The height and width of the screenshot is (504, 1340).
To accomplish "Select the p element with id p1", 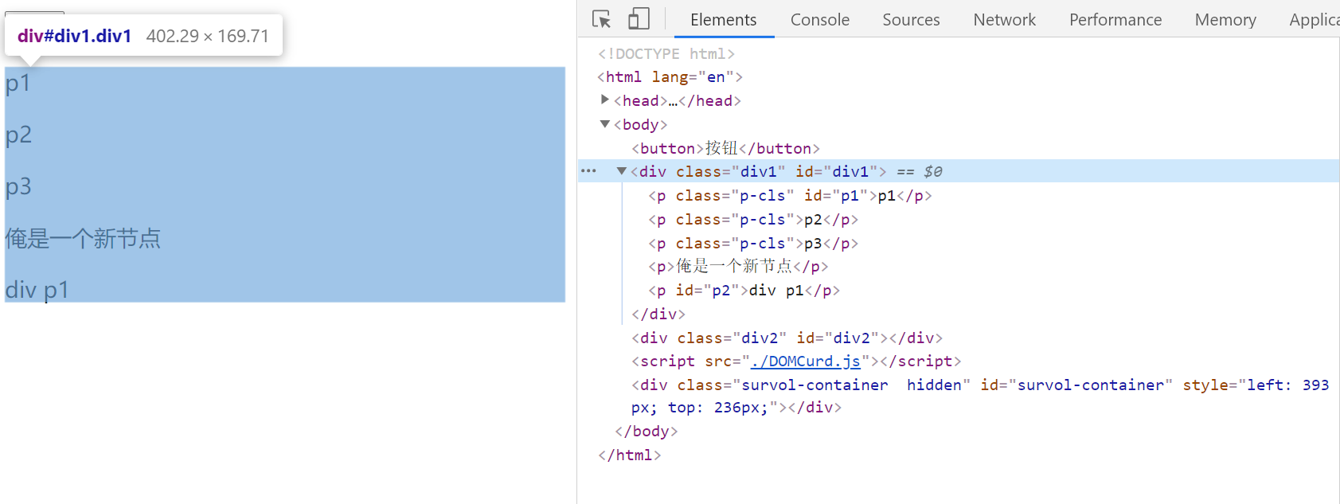I will (x=789, y=196).
